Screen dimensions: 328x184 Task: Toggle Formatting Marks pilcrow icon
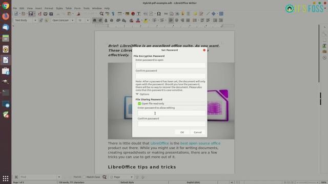113,14
